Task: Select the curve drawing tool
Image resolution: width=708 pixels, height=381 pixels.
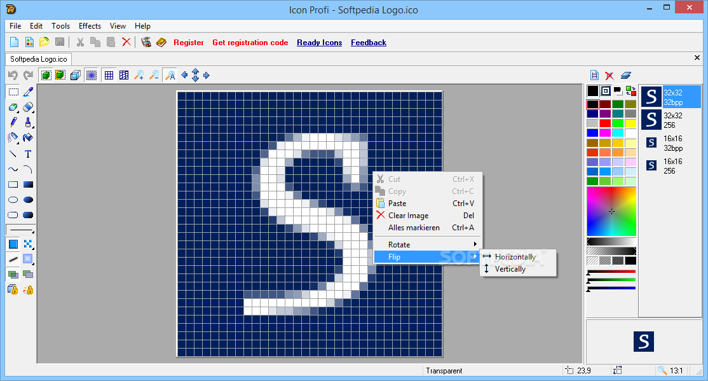Action: pos(13,169)
